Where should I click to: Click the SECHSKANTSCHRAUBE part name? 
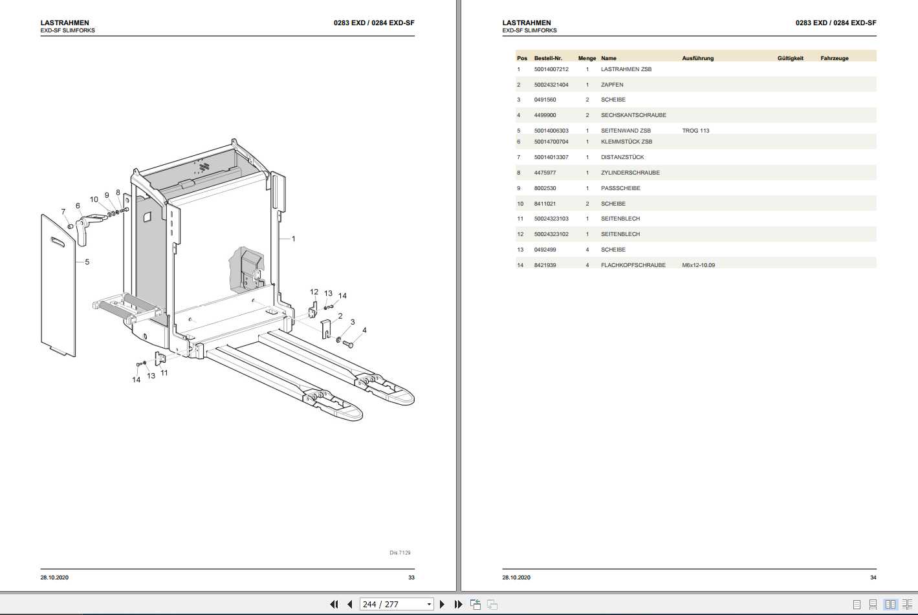click(633, 115)
